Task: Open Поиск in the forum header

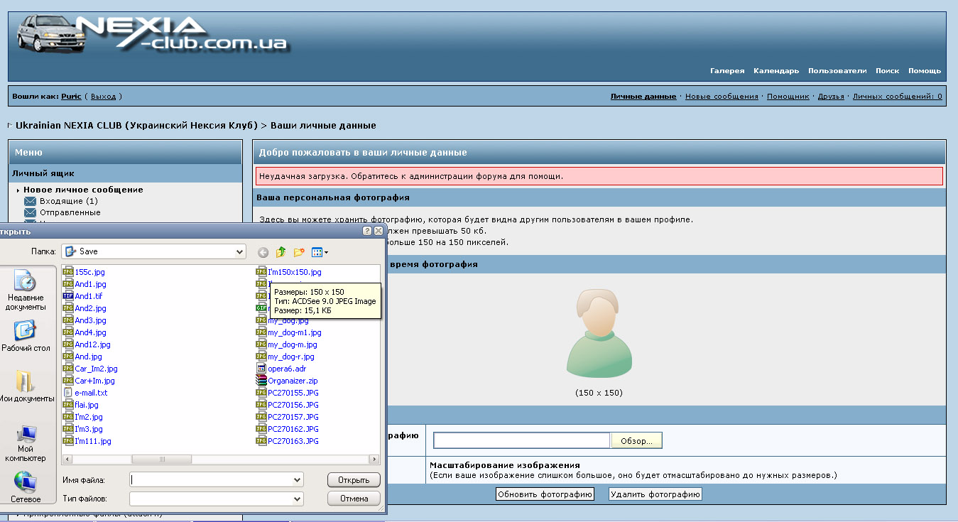Action: coord(887,71)
